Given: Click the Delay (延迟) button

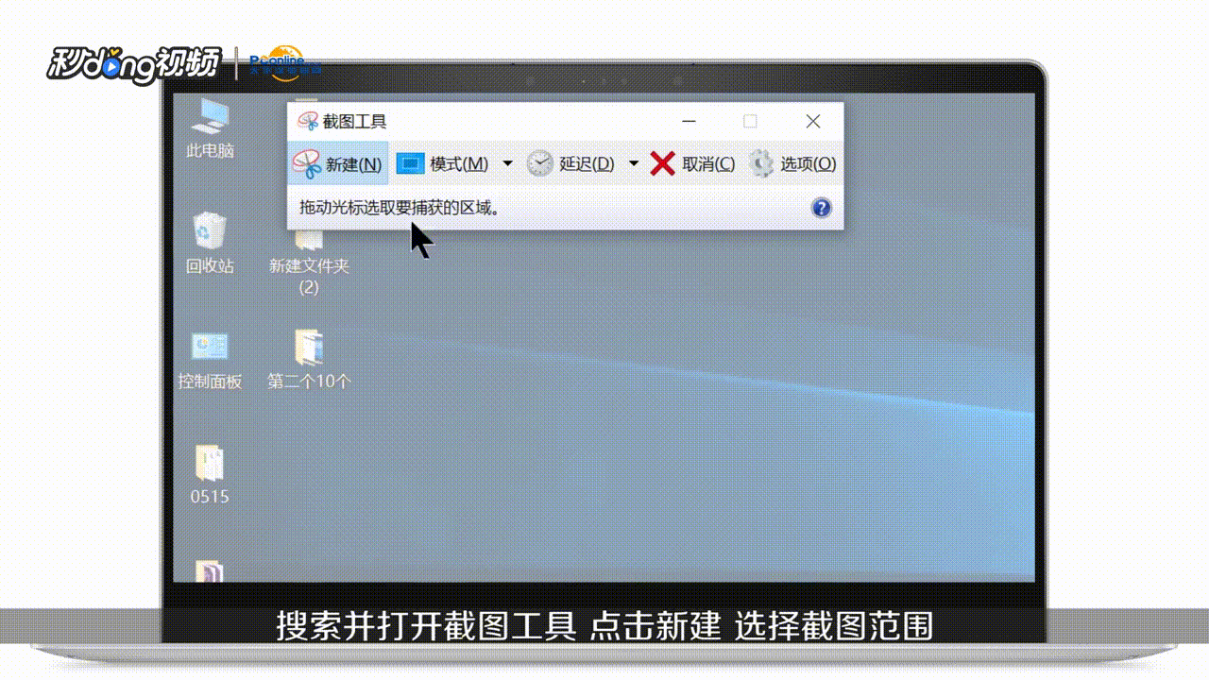Looking at the screenshot, I should point(570,163).
